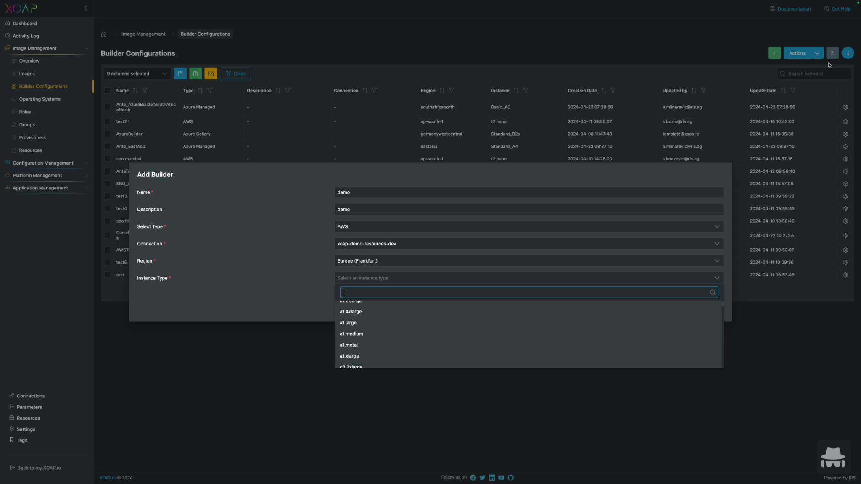The image size is (861, 484).
Task: Select a1.4xlarge from instance list
Action: pyautogui.click(x=528, y=312)
